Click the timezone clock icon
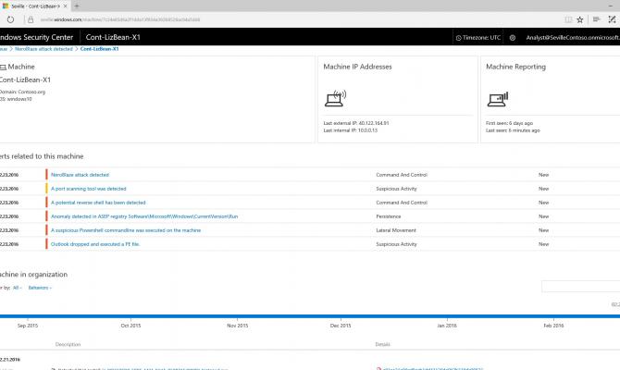This screenshot has height=370, width=620. click(x=458, y=38)
